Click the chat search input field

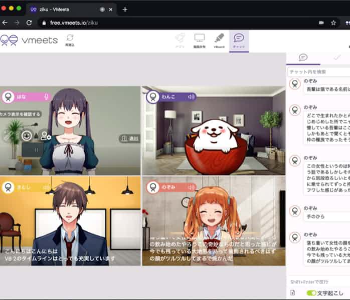pyautogui.click(x=319, y=72)
